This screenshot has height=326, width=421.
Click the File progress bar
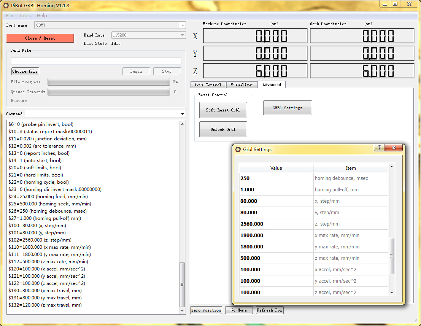click(x=109, y=82)
